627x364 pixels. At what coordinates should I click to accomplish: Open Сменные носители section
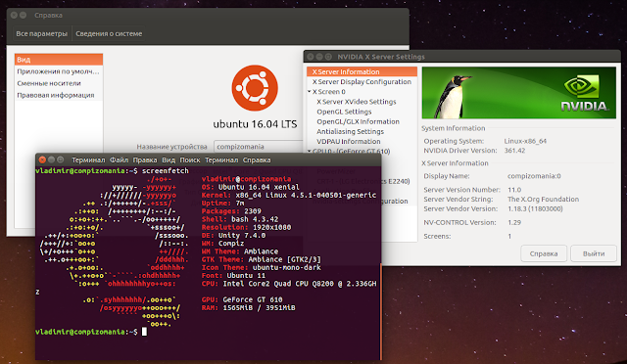(59, 83)
